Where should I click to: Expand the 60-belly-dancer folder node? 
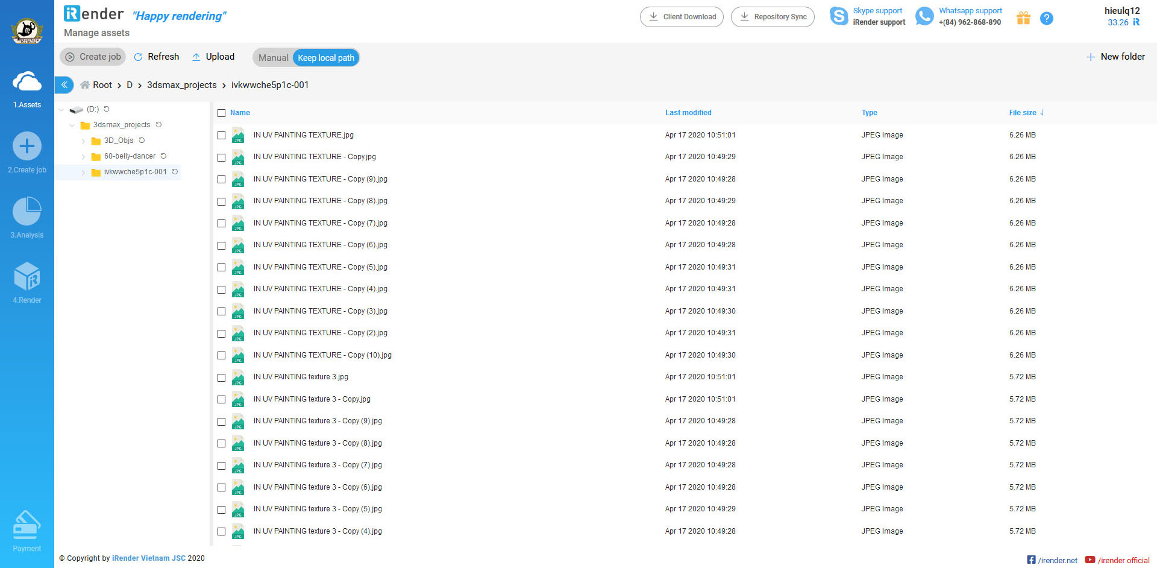83,157
